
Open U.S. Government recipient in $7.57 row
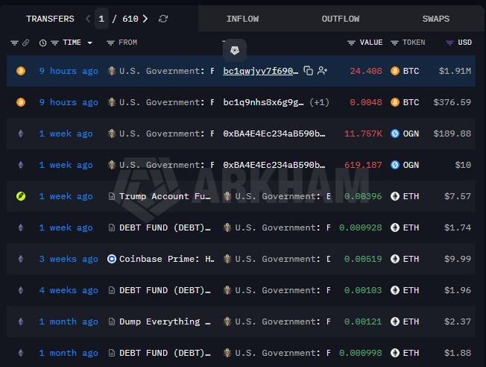277,196
